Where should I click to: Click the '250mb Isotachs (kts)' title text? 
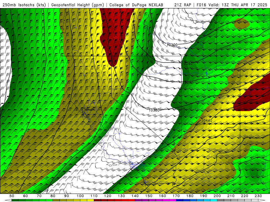[24, 5]
